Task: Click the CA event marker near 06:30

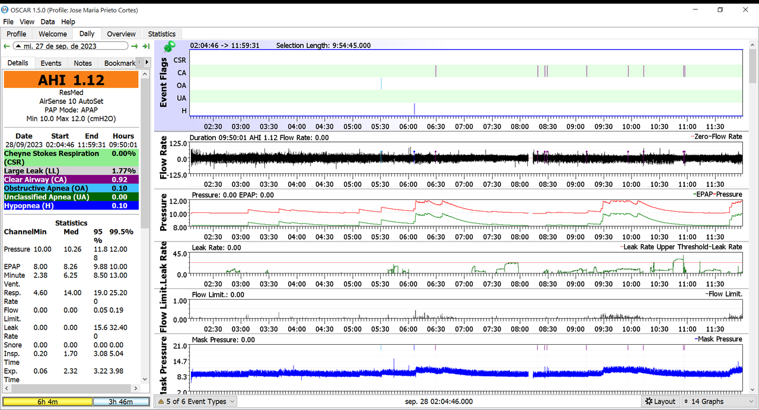Action: tap(436, 71)
